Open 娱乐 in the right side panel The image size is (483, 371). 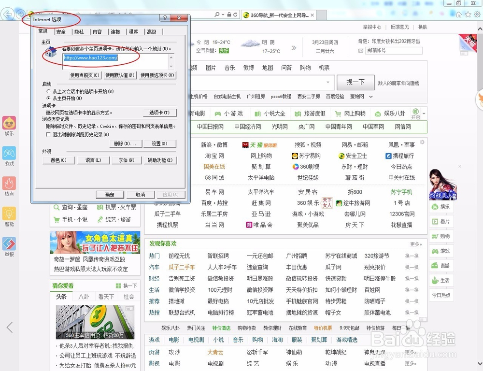click(x=441, y=207)
